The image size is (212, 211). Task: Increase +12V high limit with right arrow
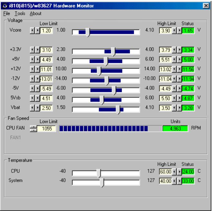[x=179, y=69]
